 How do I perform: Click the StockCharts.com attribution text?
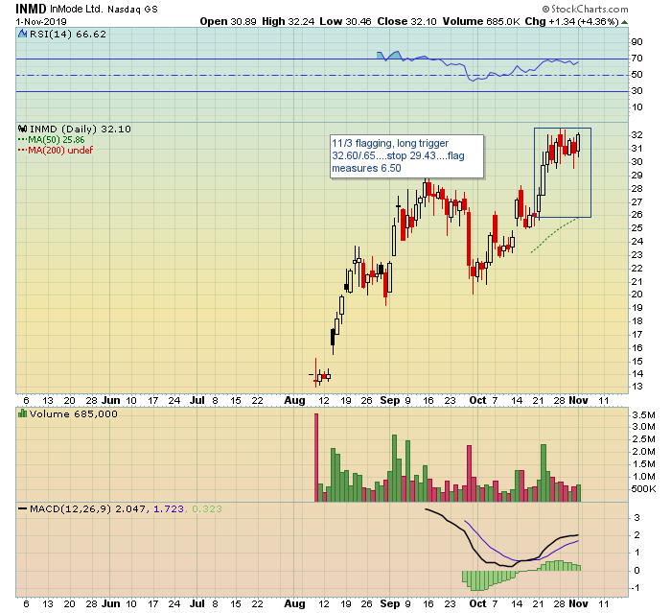click(585, 9)
